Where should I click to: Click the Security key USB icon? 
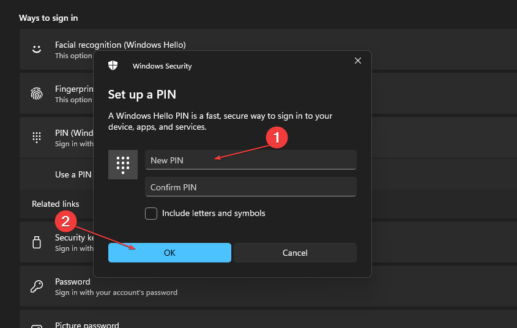click(37, 242)
